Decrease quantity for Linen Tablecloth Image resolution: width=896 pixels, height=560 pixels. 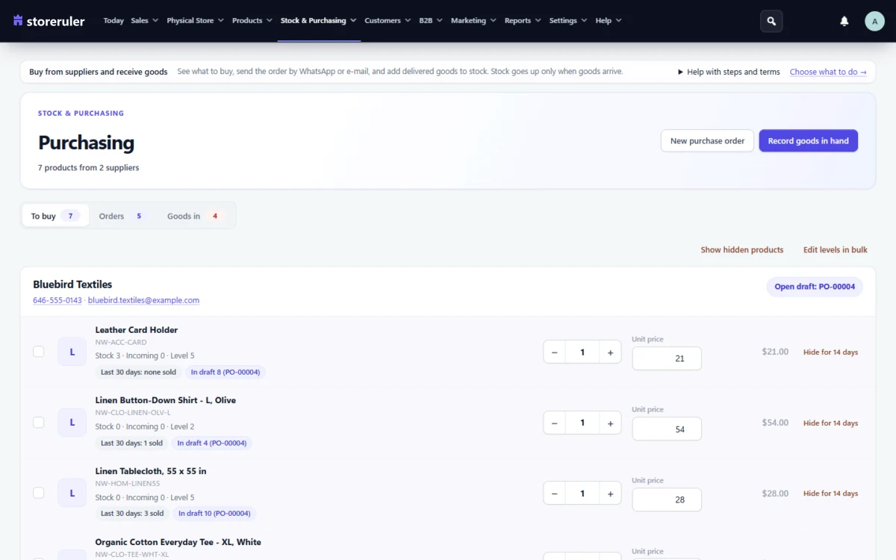[554, 493]
